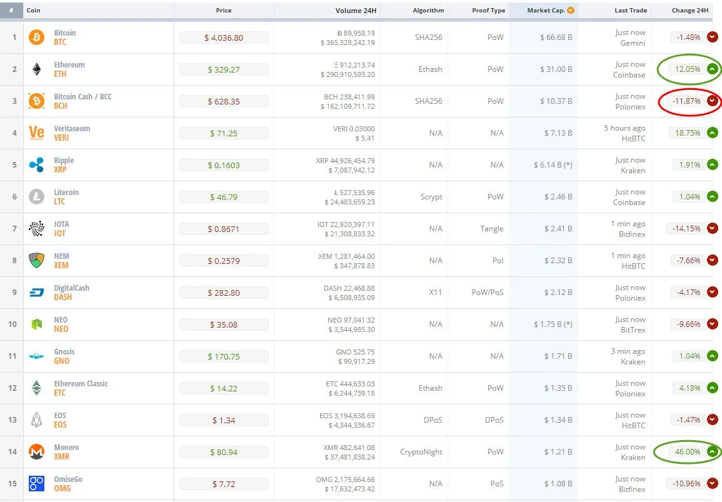This screenshot has width=722, height=502.
Task: Click Veritaseum's green up-arrow change icon
Action: [713, 133]
